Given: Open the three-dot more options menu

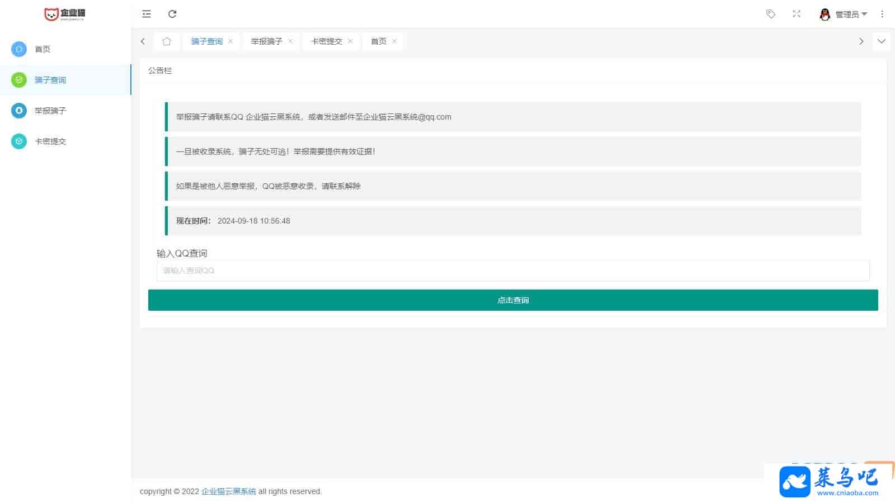Looking at the screenshot, I should 882,14.
